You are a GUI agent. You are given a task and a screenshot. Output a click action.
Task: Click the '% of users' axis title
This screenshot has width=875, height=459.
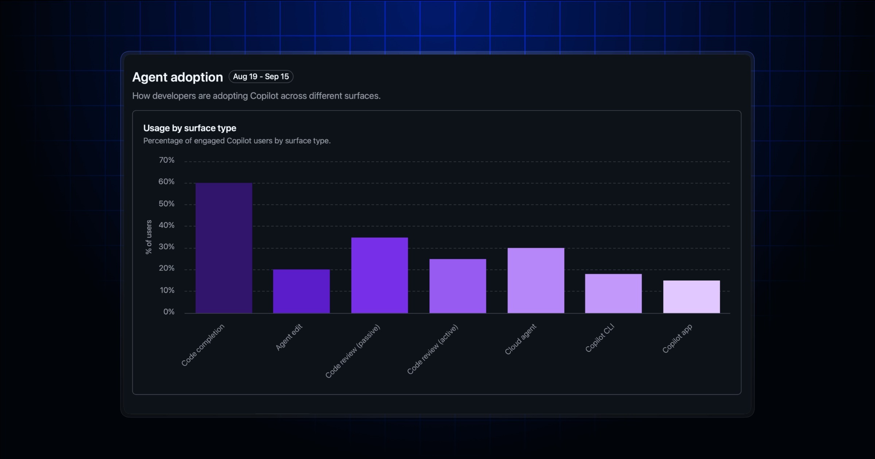click(149, 237)
